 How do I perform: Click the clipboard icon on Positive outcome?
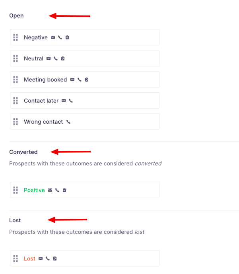point(64,190)
